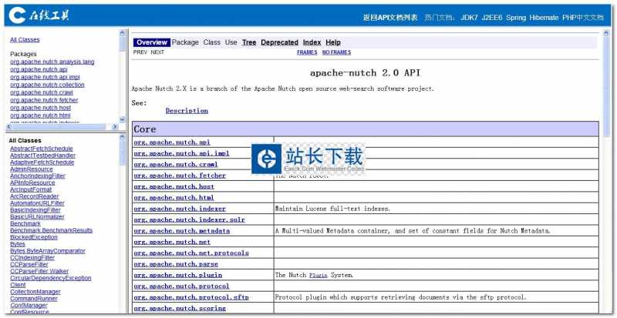
Task: Click the All Classes link at top left
Action: (x=25, y=39)
